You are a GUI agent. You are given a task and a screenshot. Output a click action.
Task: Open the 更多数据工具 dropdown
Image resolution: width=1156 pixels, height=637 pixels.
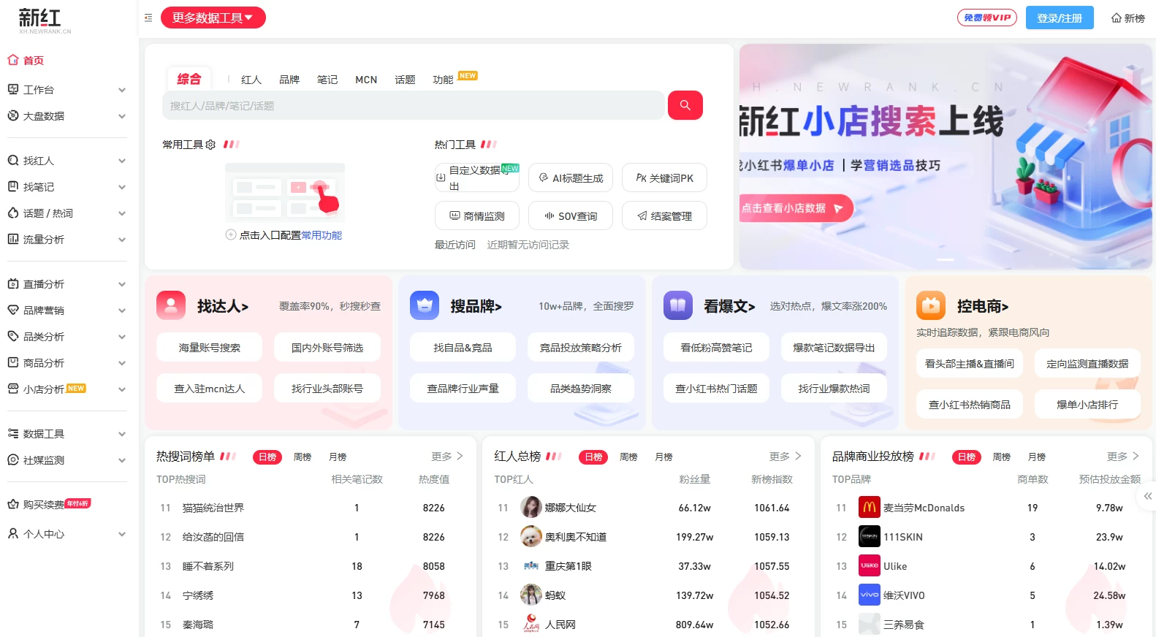click(x=213, y=18)
